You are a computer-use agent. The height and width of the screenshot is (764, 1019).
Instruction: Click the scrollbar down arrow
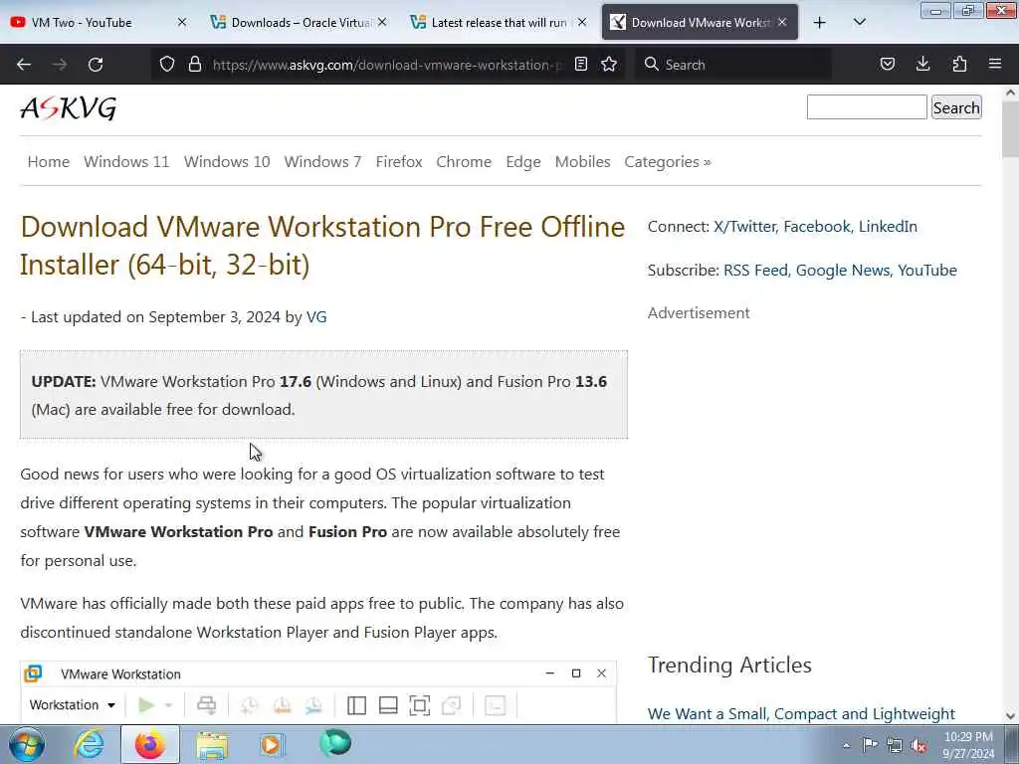pyautogui.click(x=1010, y=716)
